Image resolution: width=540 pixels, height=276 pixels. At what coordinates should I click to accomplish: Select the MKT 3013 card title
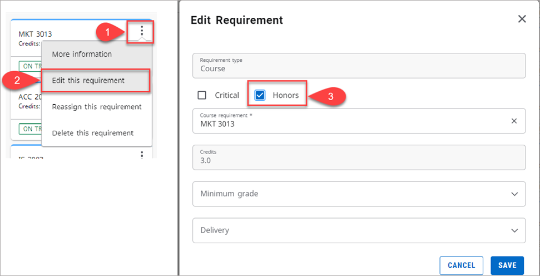[35, 34]
